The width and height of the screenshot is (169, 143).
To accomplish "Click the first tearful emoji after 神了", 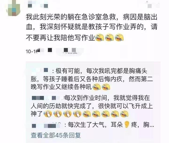I will pos(48,114).
